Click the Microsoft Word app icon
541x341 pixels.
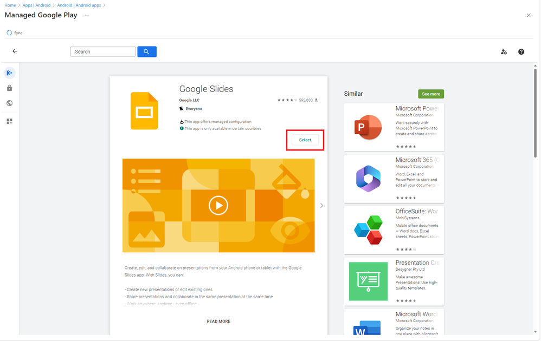click(367, 327)
